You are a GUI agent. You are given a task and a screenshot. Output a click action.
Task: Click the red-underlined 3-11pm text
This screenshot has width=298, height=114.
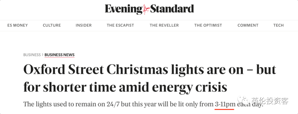pyautogui.click(x=224, y=105)
